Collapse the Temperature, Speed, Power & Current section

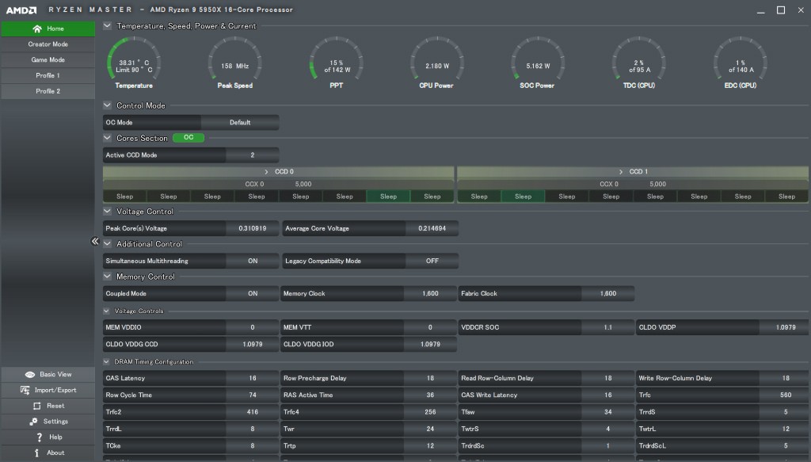[x=108, y=25]
